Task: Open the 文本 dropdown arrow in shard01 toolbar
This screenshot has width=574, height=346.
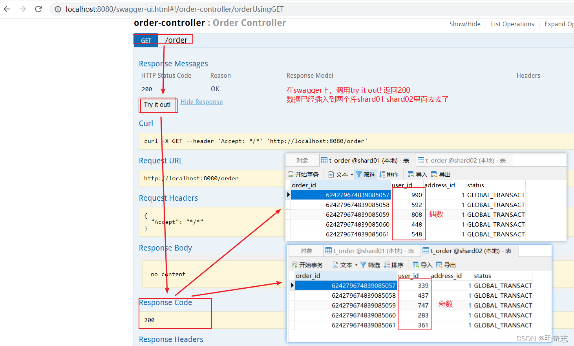Action: pyautogui.click(x=352, y=174)
